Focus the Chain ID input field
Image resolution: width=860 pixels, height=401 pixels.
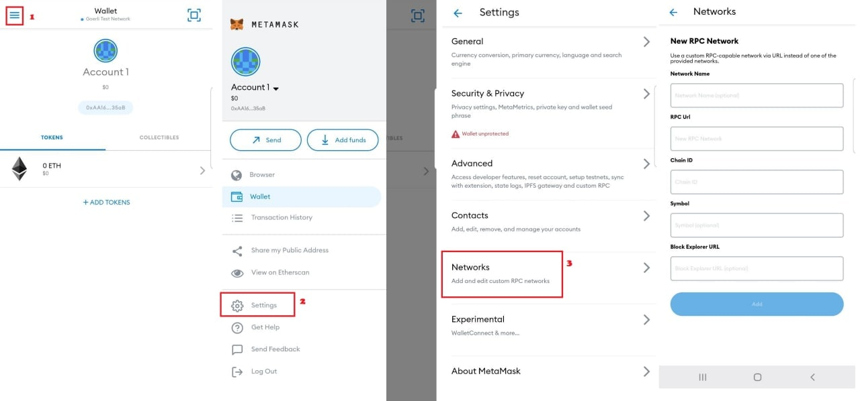coord(757,182)
